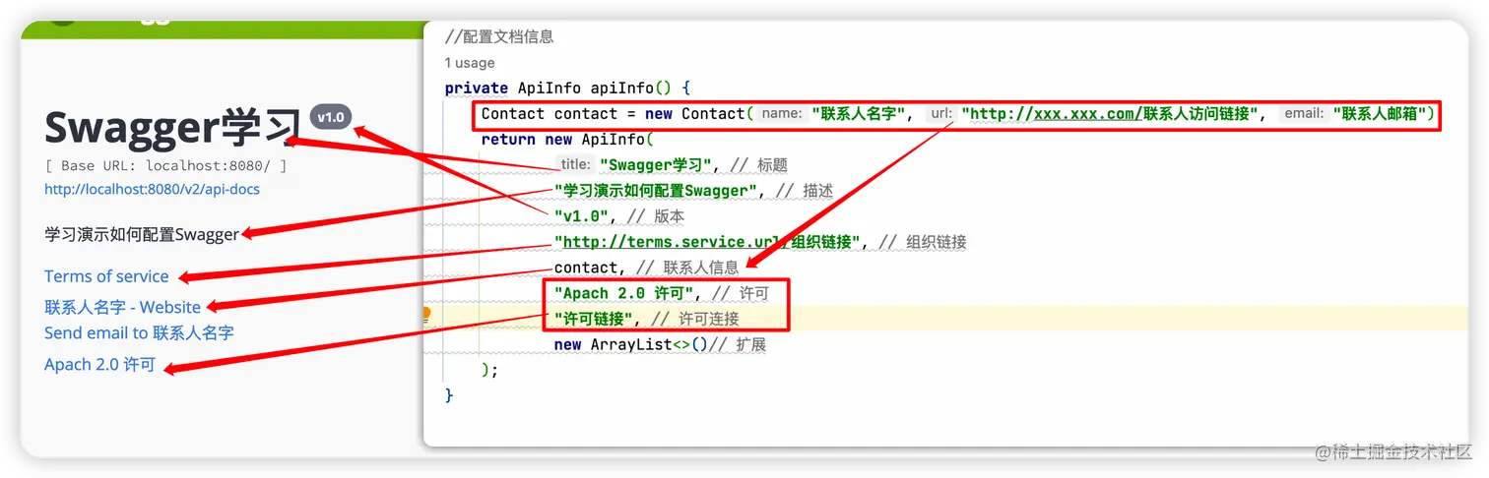Viewport: 1489px width, 478px height.
Task: Click the Base URL localhost:8080 text
Action: coord(165,166)
